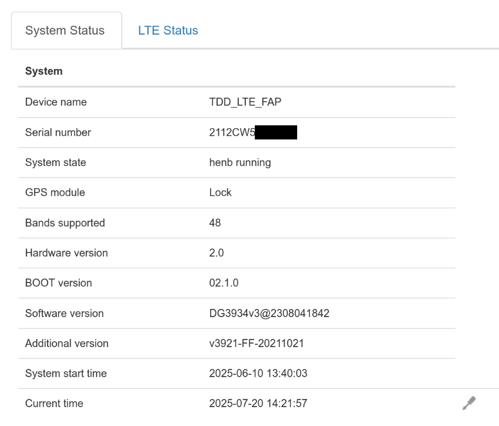Select the device name value TDD_LTE_FAP
Screen dimensions: 499x426
(x=245, y=102)
